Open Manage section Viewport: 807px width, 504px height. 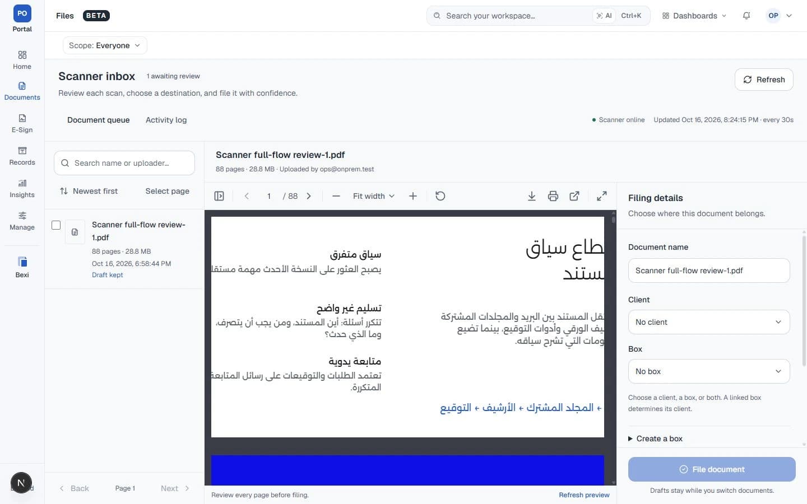pyautogui.click(x=22, y=221)
